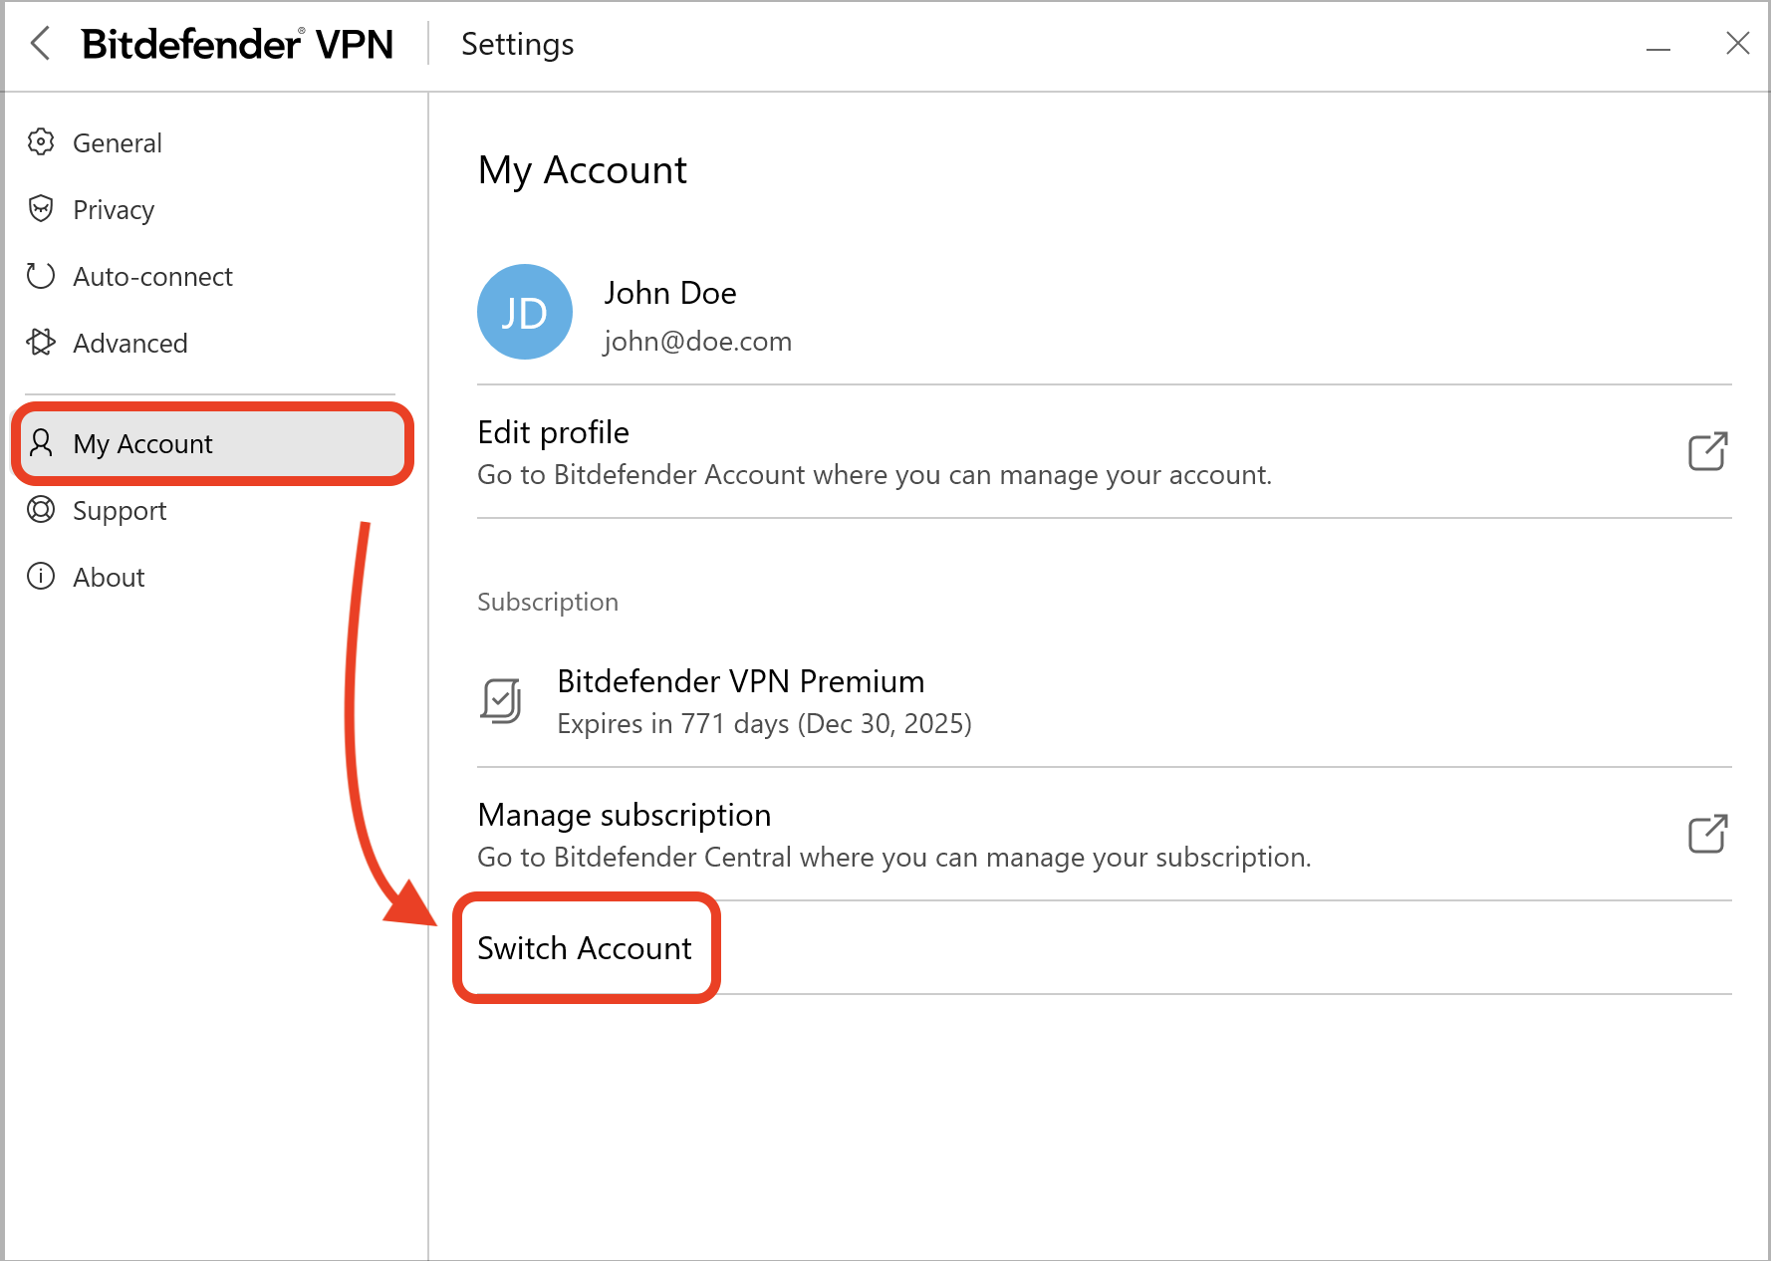This screenshot has width=1771, height=1261.
Task: Select the Support headset icon
Action: (x=41, y=510)
